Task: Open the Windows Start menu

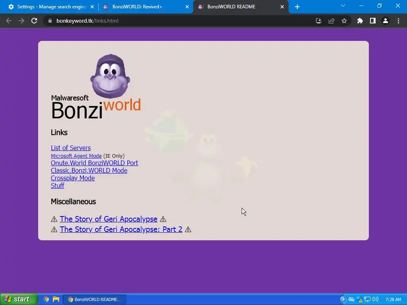Action: (x=19, y=299)
